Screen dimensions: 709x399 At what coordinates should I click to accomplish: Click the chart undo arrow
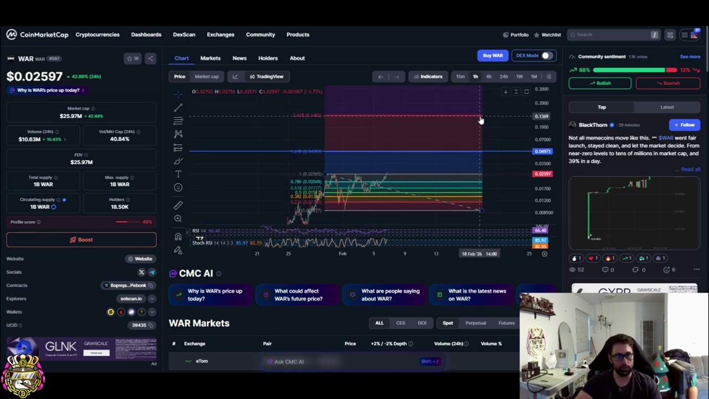(x=381, y=76)
